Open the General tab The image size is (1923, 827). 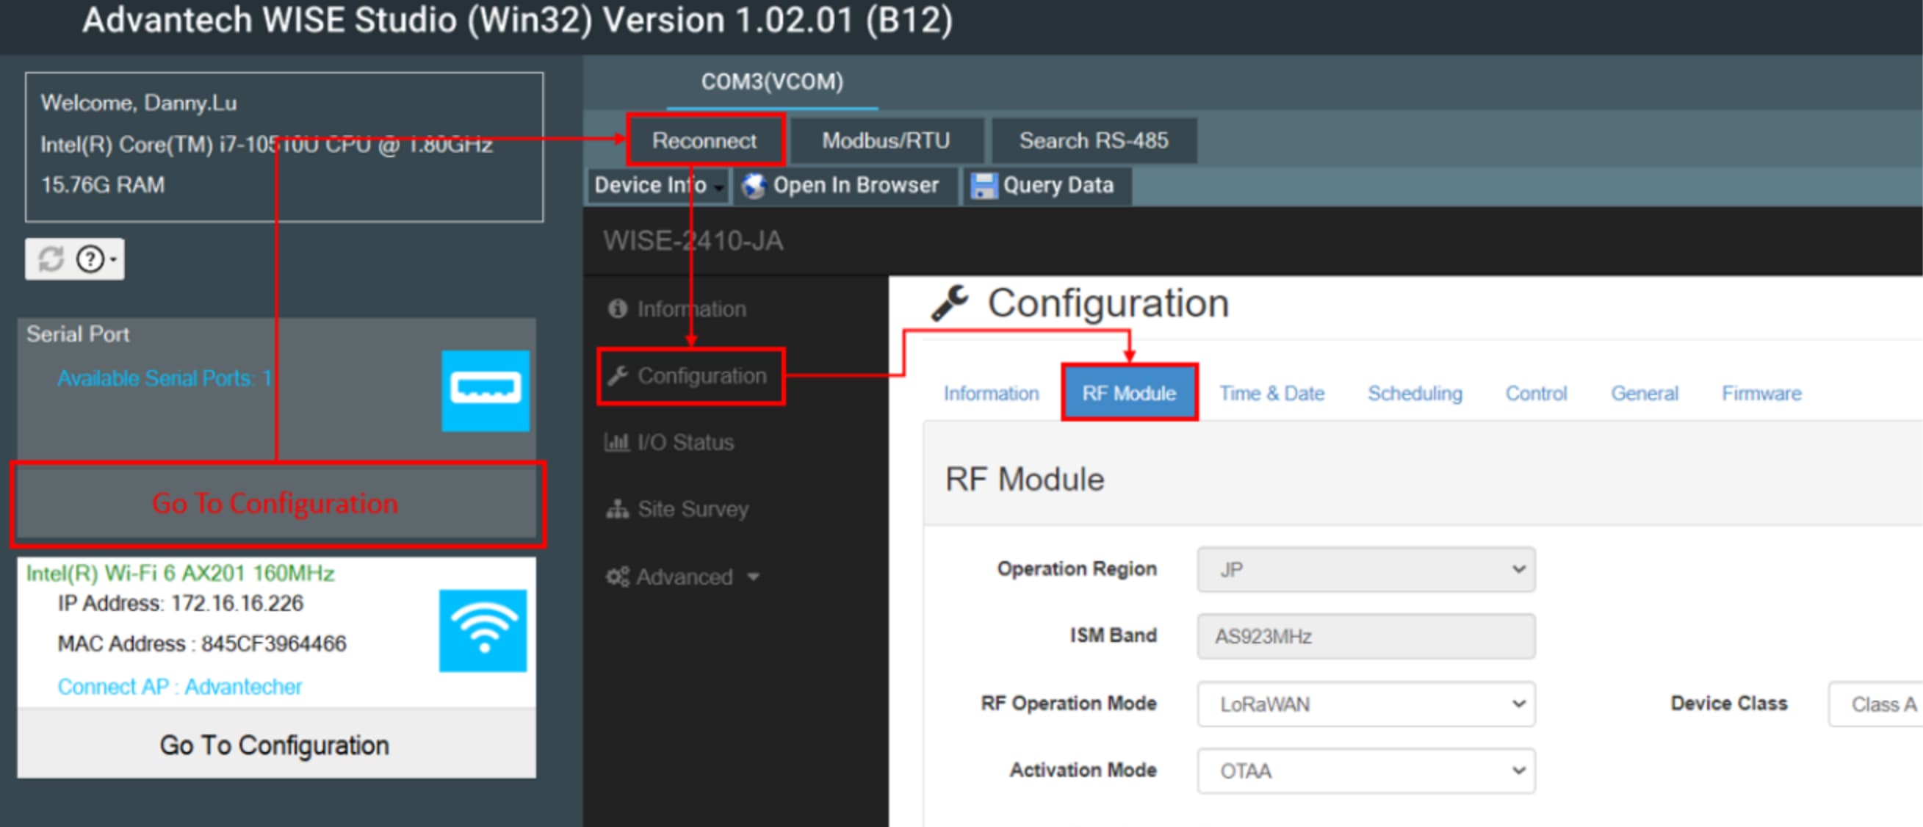1644,394
